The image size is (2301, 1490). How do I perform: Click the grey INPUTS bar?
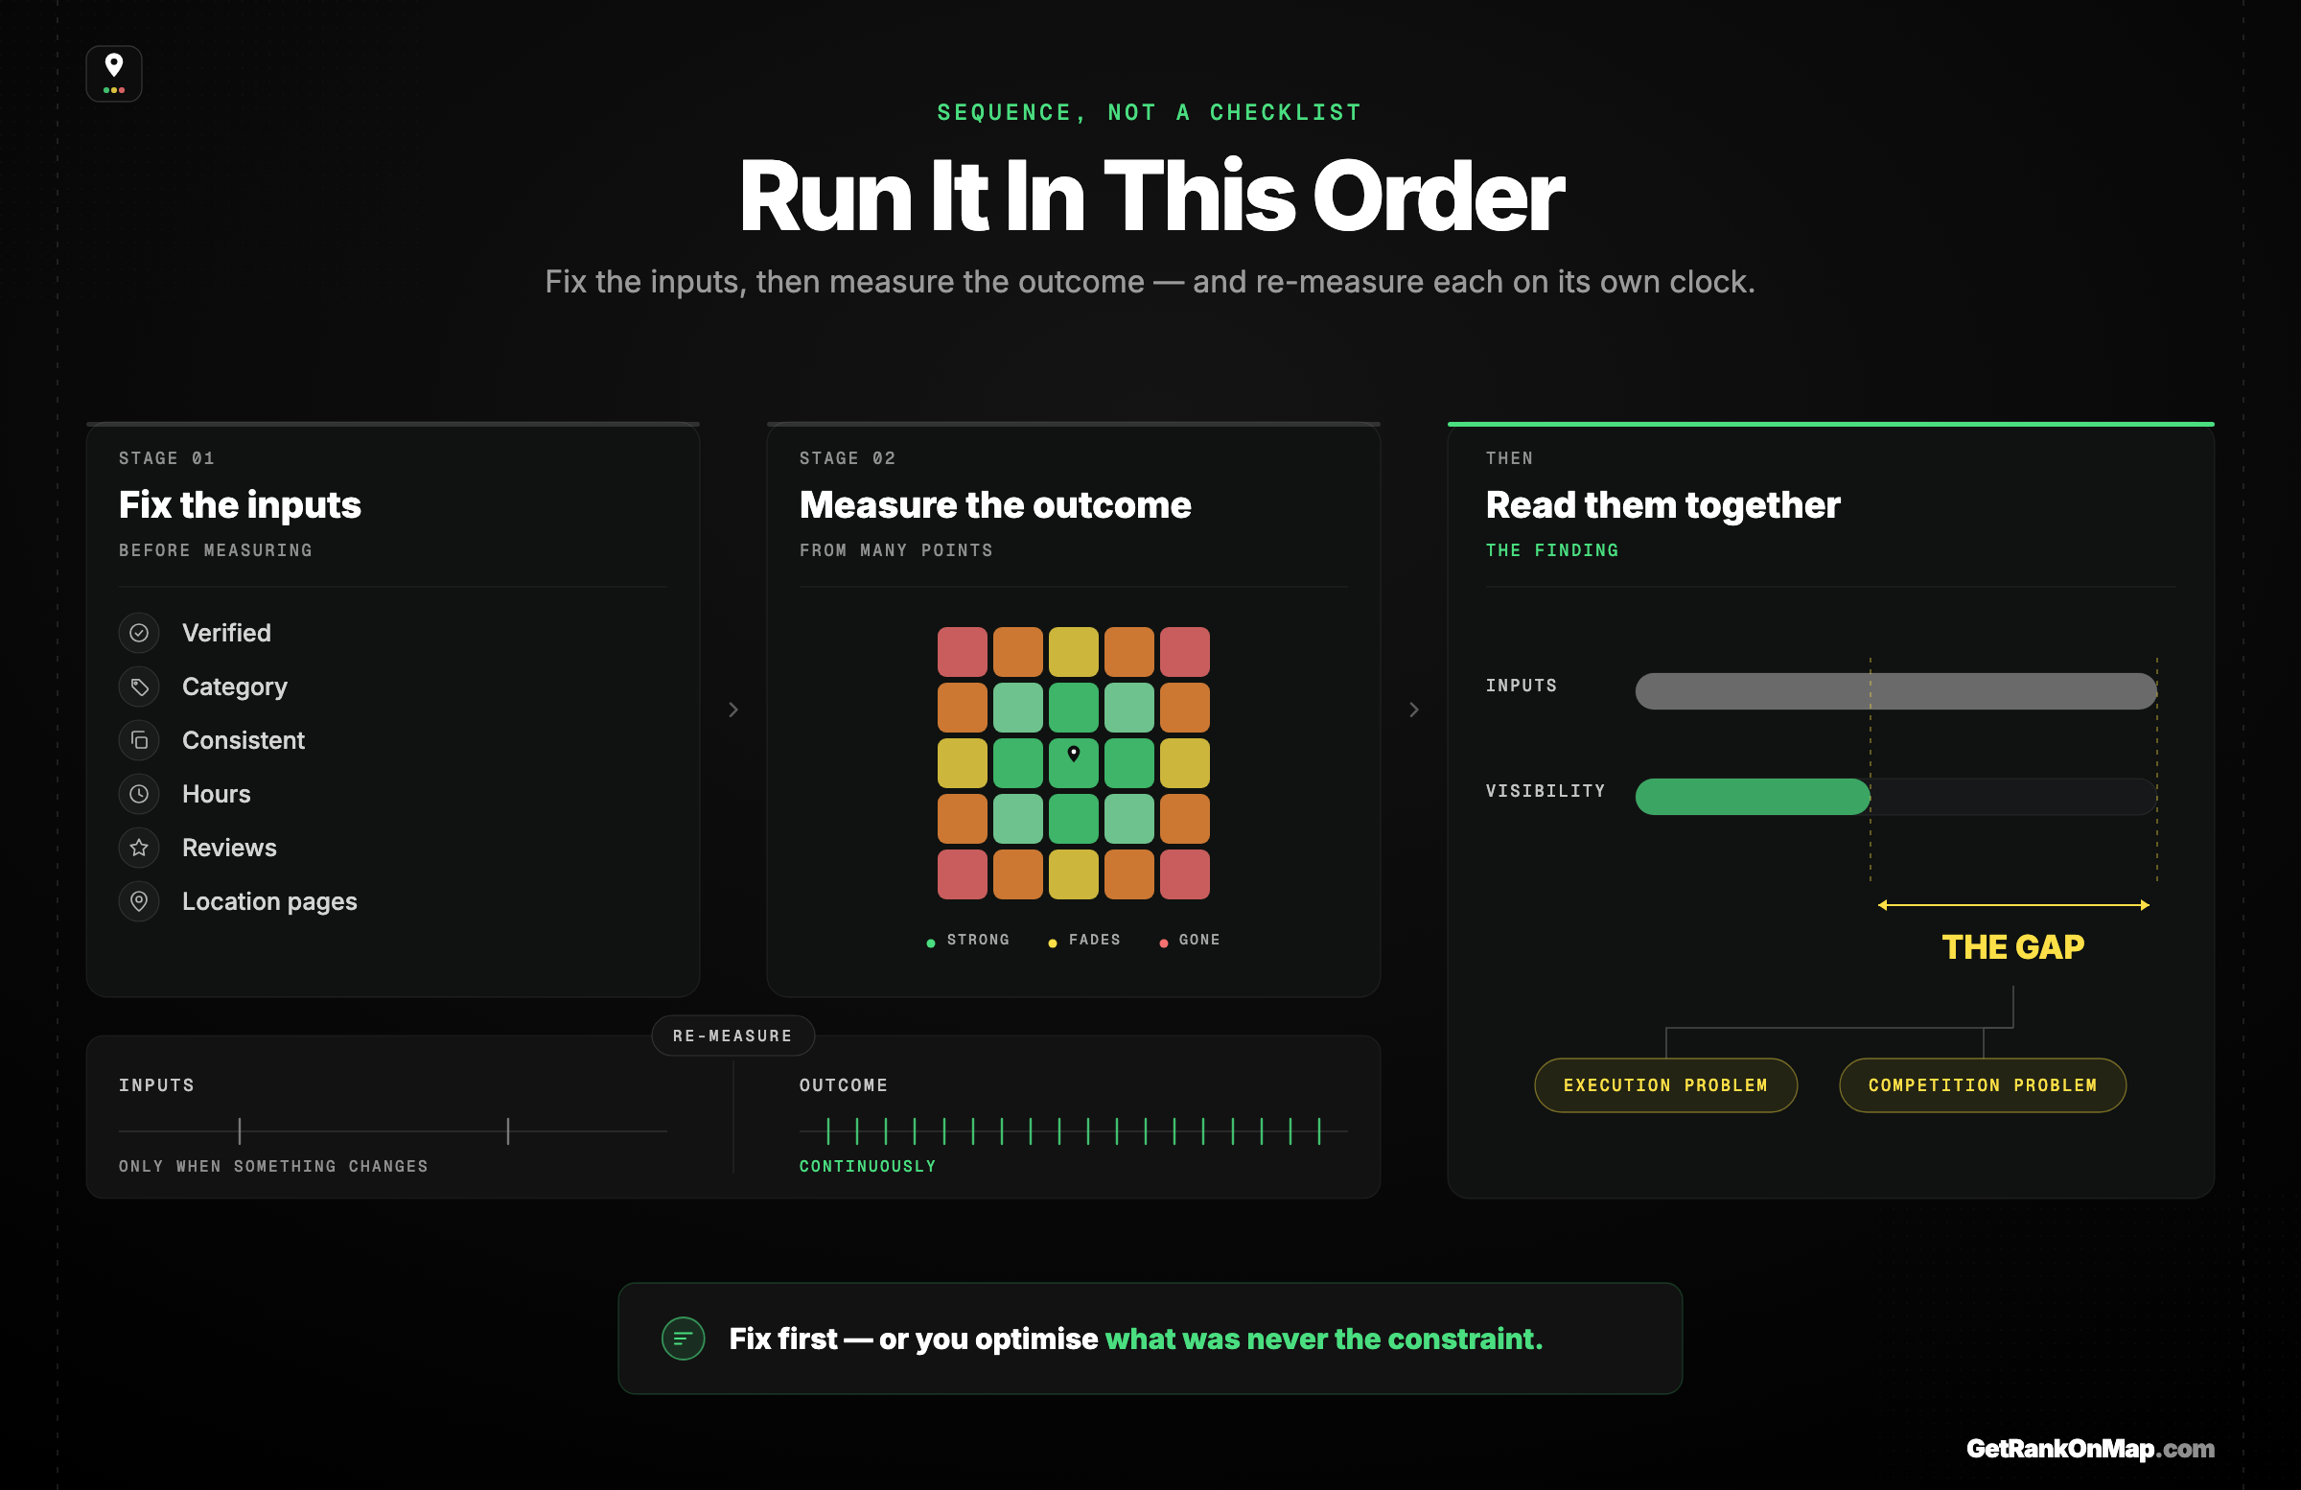(1894, 691)
